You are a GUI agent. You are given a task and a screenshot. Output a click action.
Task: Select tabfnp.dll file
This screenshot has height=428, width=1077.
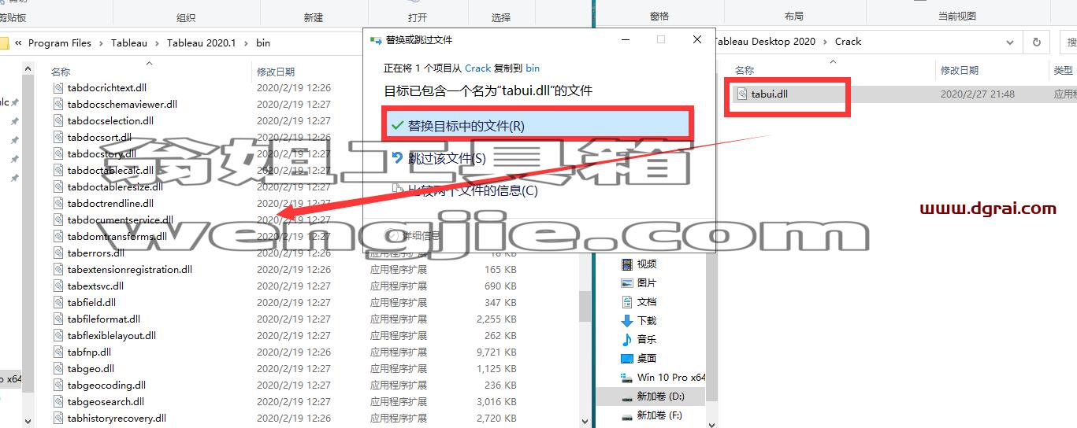tap(89, 352)
